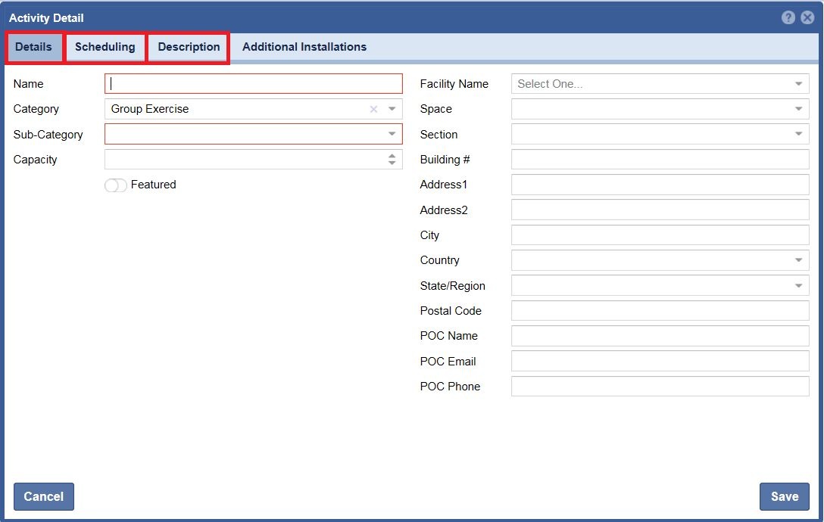Open the Description tab
824x522 pixels.
[x=189, y=47]
